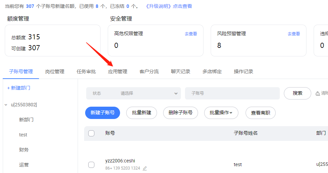Screen dimensions: 328x173
Task: Expand the 批量操作 dropdown button
Action: click(x=221, y=113)
